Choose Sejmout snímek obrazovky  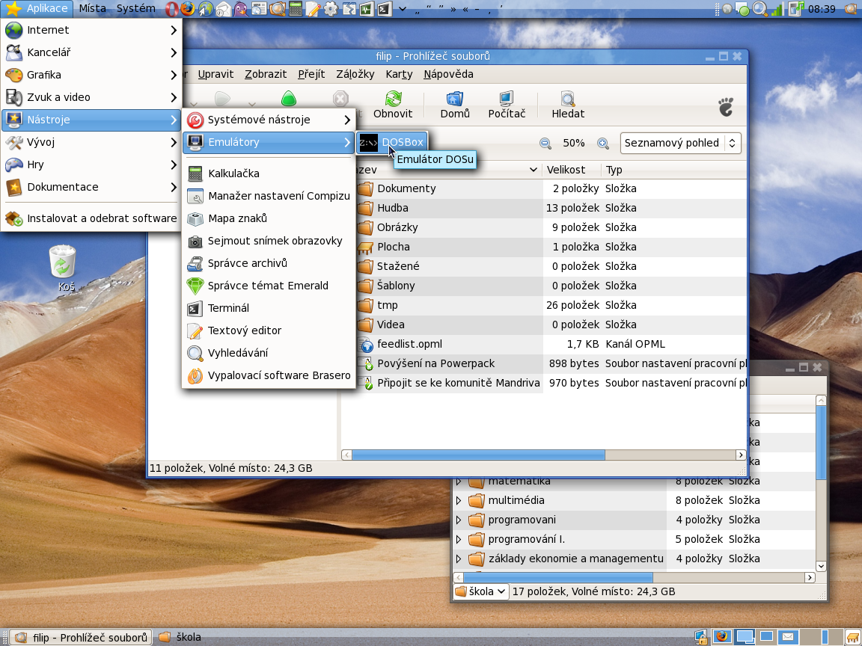tap(269, 242)
